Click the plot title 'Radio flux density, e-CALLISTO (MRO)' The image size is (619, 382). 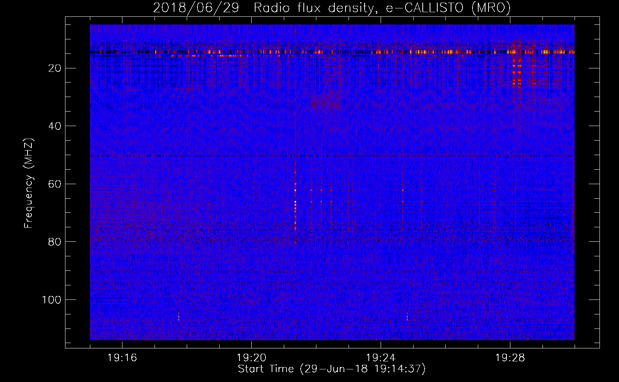pos(382,8)
